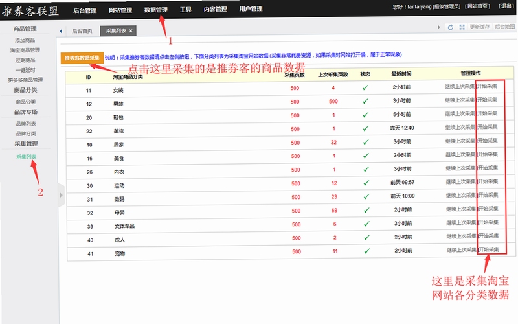518x324 pixels.
Task: Click the status checkmark icon for 成人
Action: click(x=366, y=237)
